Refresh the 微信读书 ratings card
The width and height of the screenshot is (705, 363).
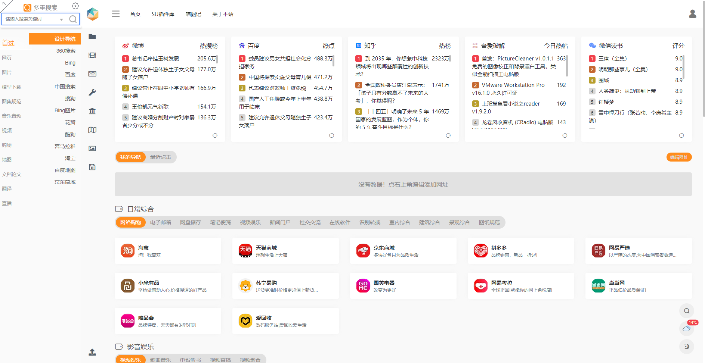(681, 135)
